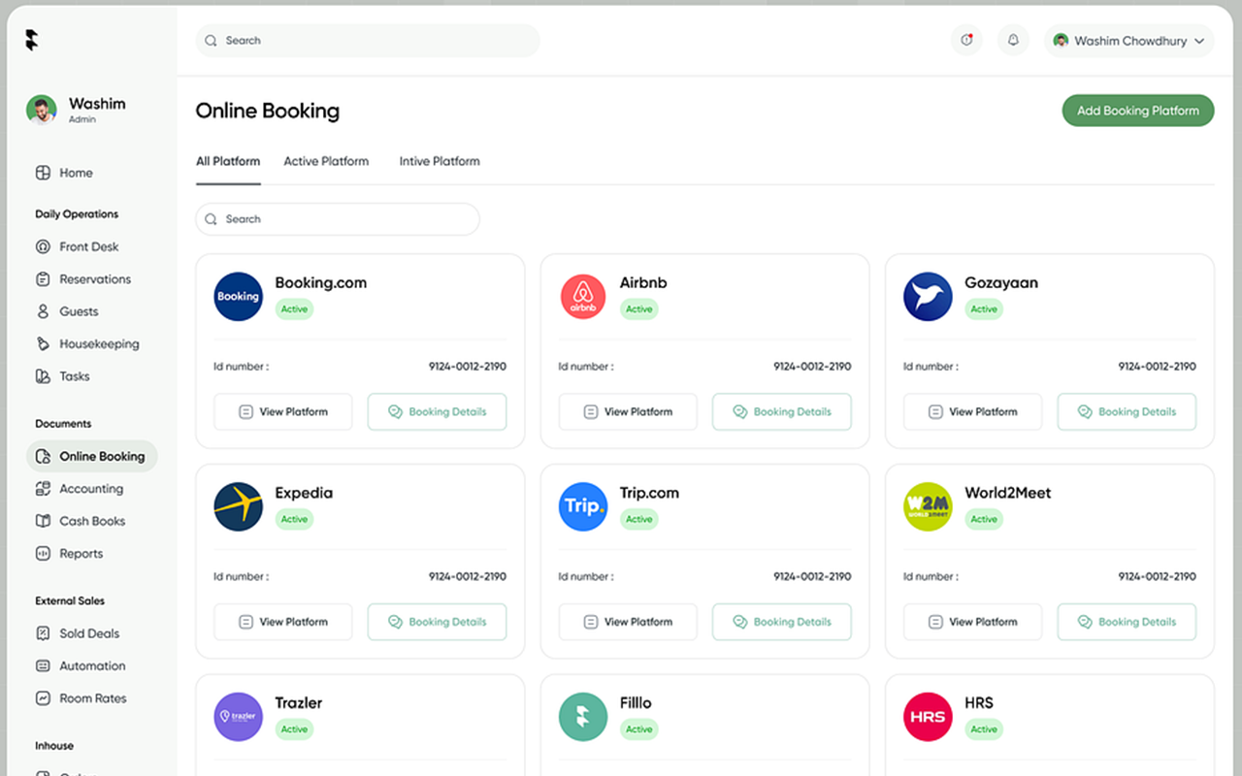Click the Add Booking Platform button

point(1137,111)
